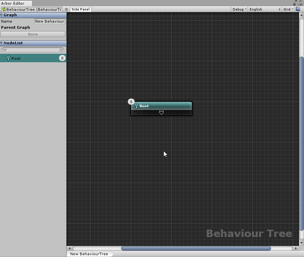Open the window options menu icon
This screenshot has width=304, height=257.
pos(300,4)
